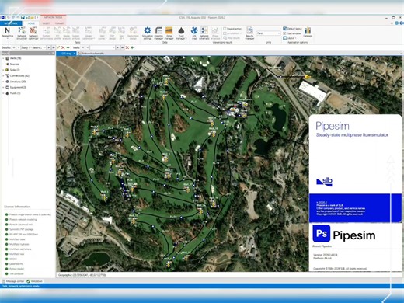Apply the Default layout option

click(x=293, y=29)
